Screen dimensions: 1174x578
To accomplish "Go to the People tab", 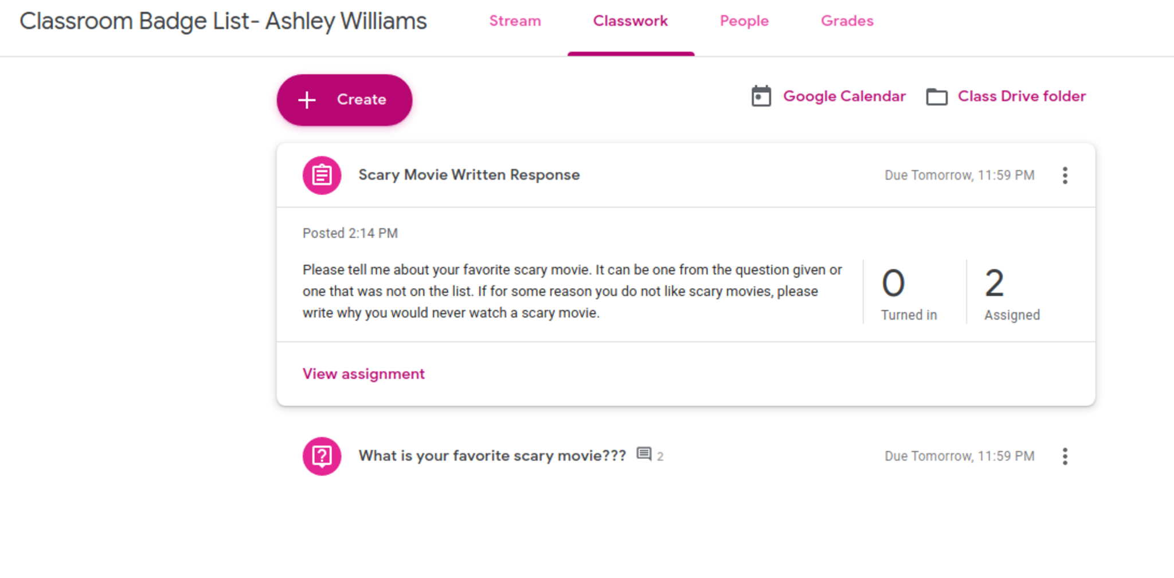I will 744,21.
